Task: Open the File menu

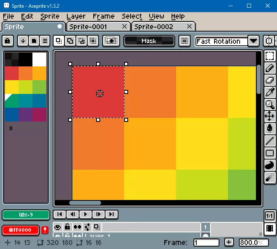Action: [8, 17]
